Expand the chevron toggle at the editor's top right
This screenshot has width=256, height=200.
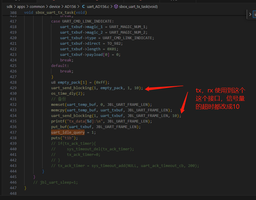tap(250, 14)
